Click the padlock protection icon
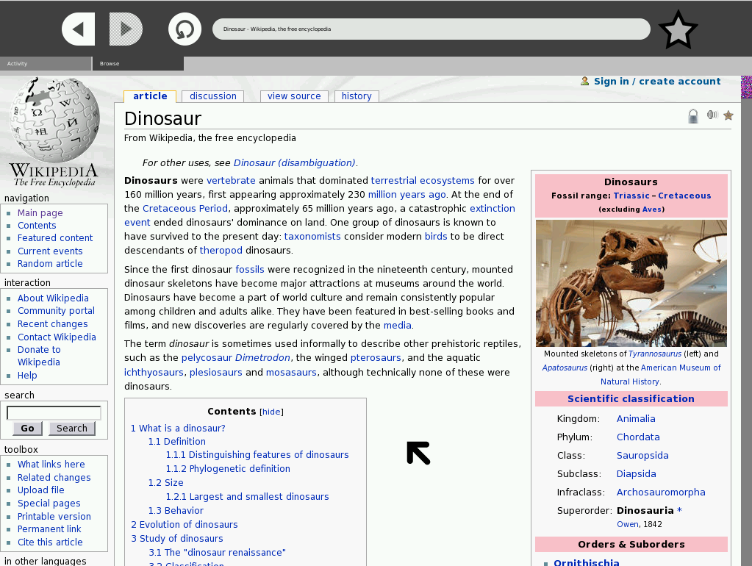Screen dimensions: 752x566 (693, 116)
